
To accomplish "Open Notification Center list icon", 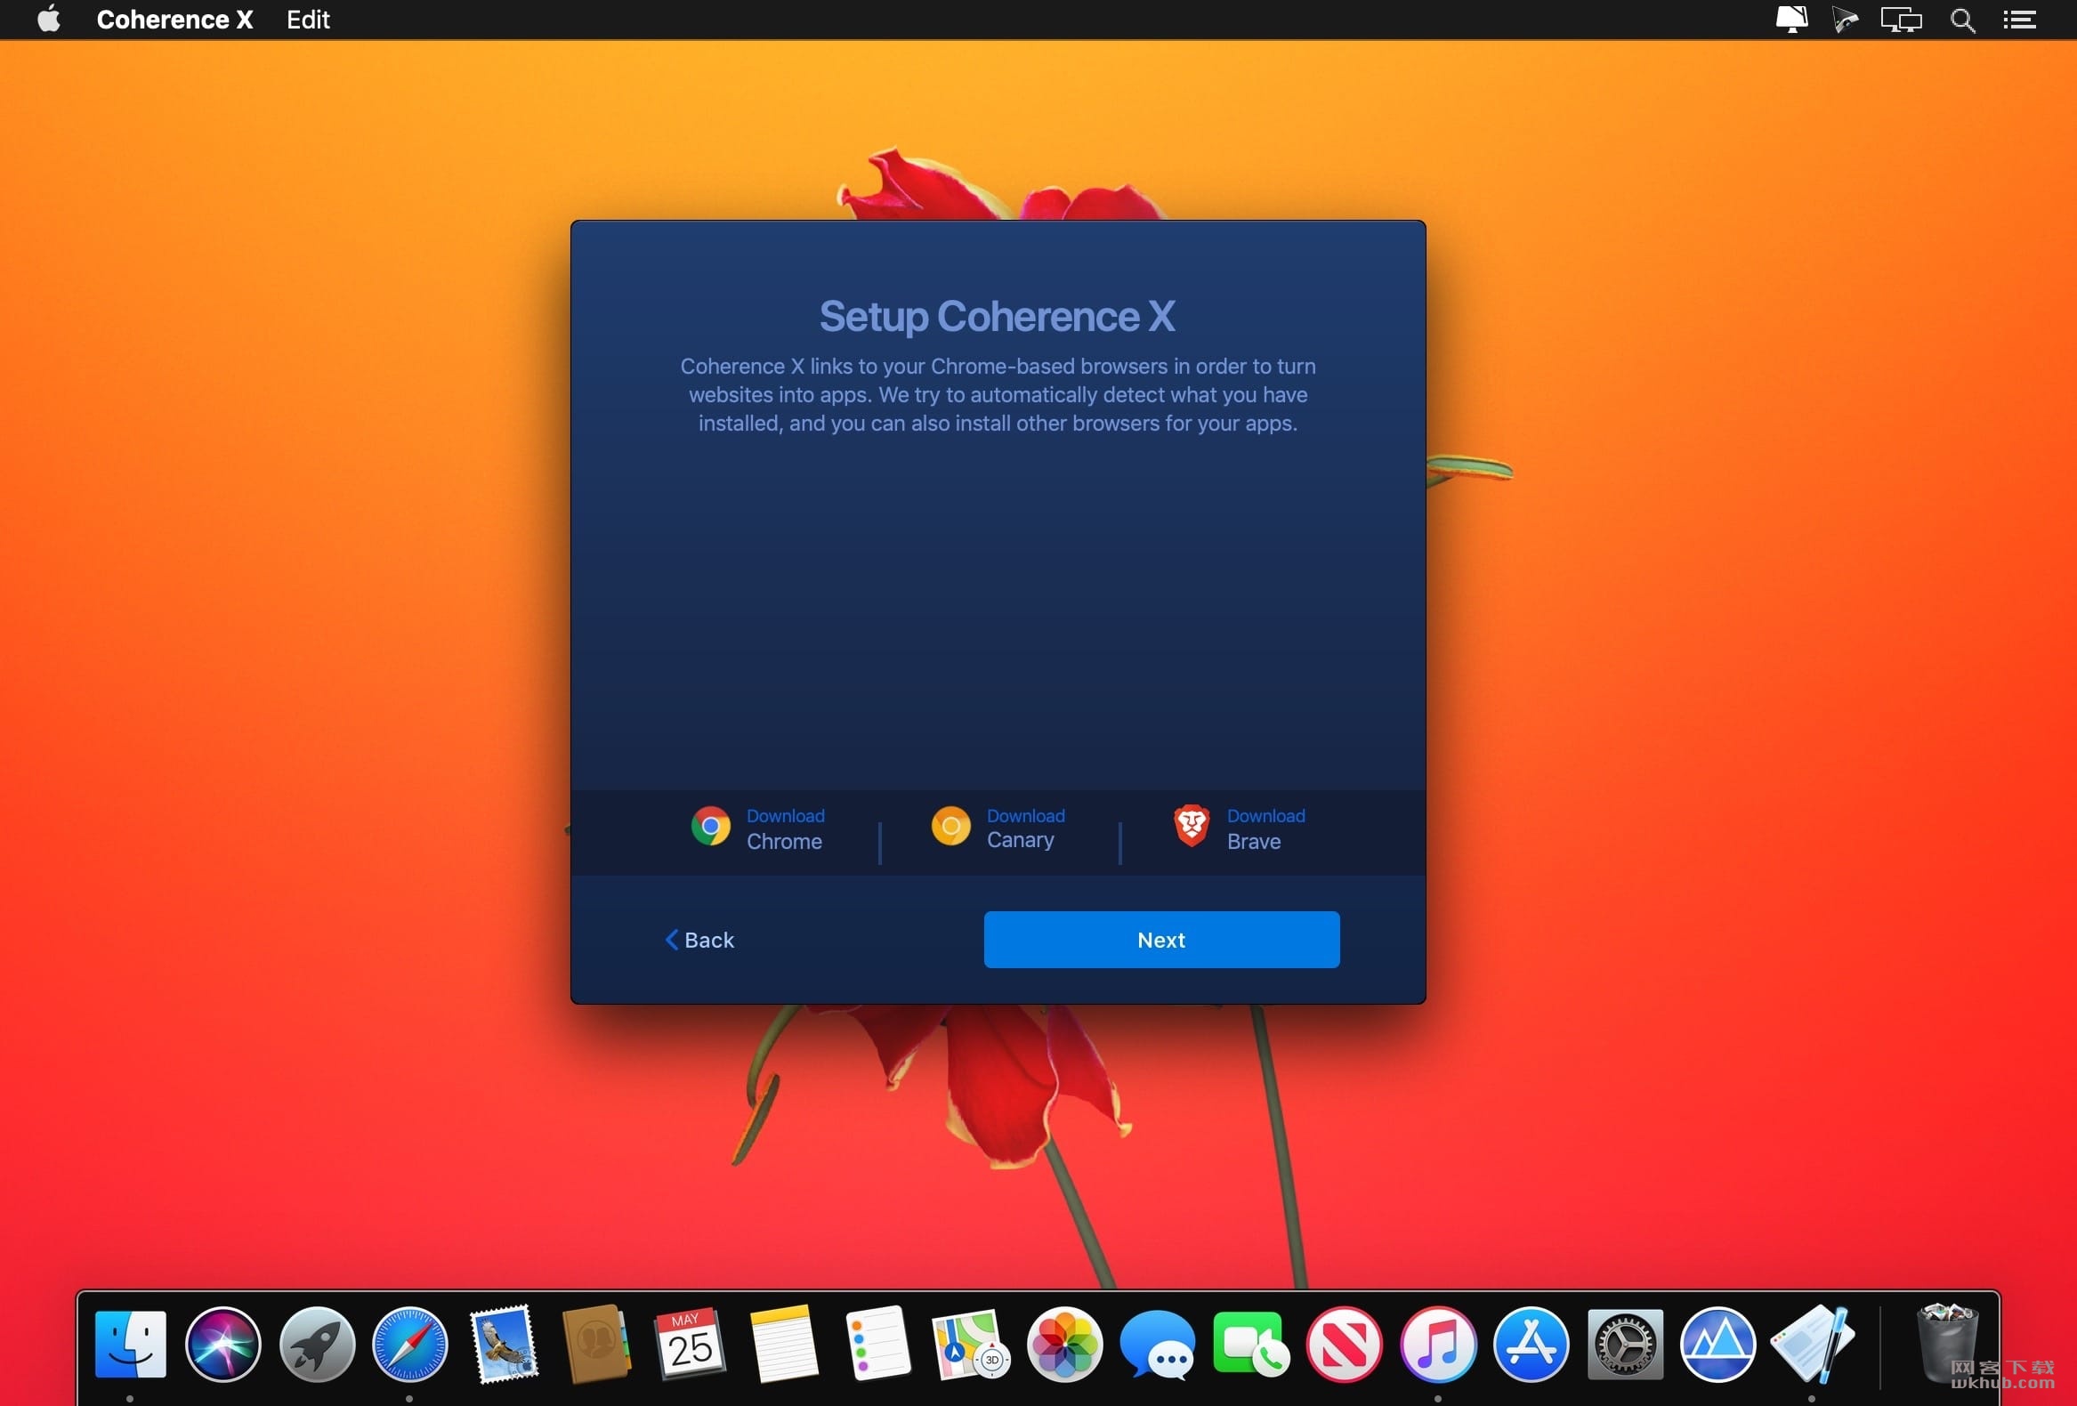I will click(2020, 20).
